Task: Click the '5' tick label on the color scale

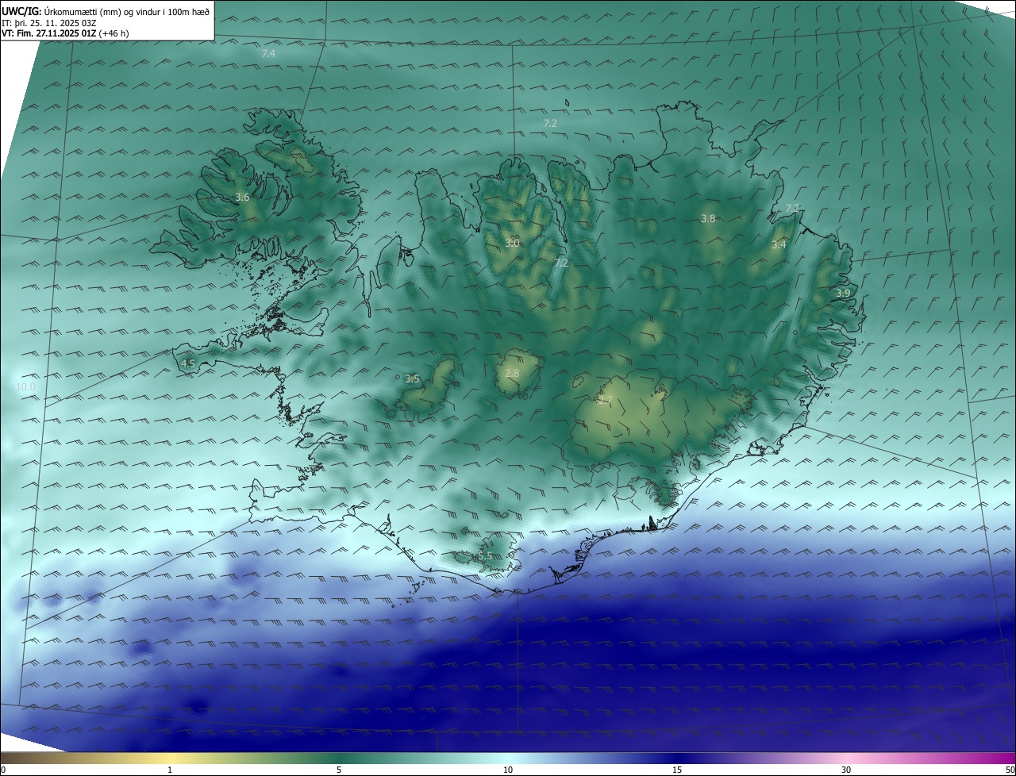Action: pos(339,770)
